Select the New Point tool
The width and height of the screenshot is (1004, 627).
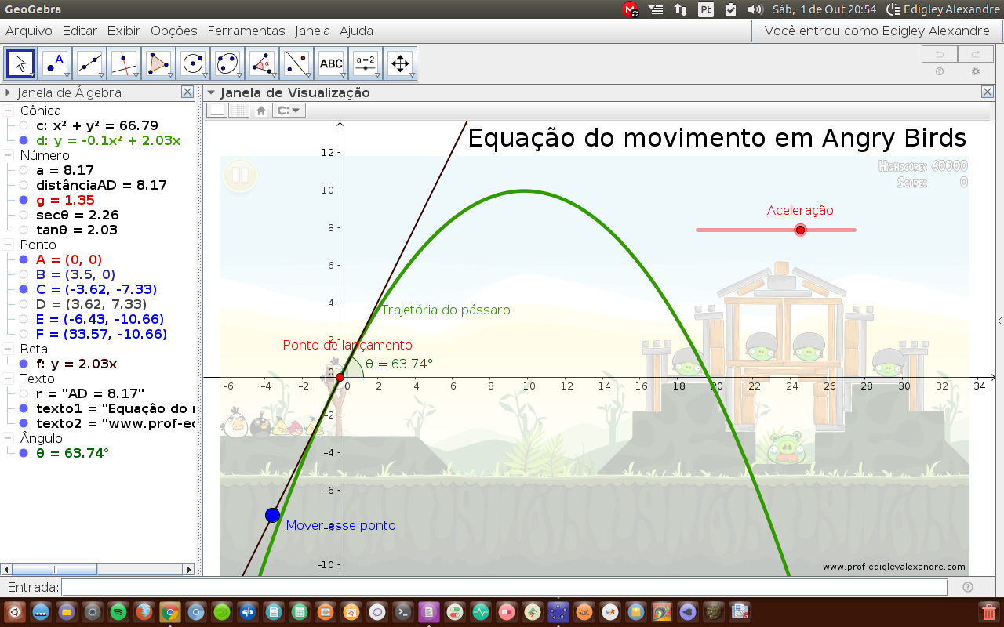[x=54, y=63]
